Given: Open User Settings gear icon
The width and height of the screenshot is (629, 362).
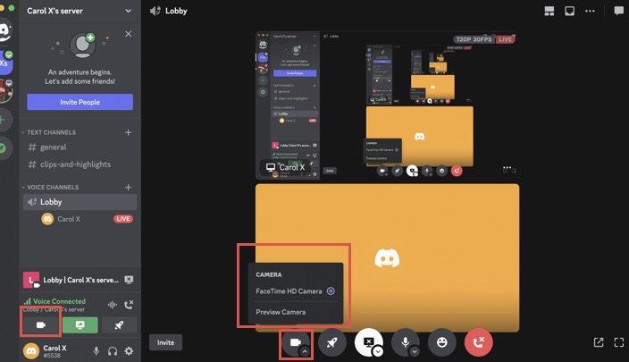Looking at the screenshot, I should 129,351.
